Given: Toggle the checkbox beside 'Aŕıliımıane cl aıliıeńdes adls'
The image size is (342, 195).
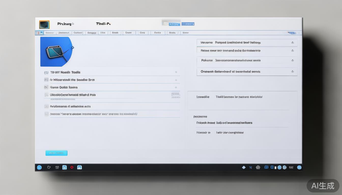Looking at the screenshot, I should tap(46, 106).
